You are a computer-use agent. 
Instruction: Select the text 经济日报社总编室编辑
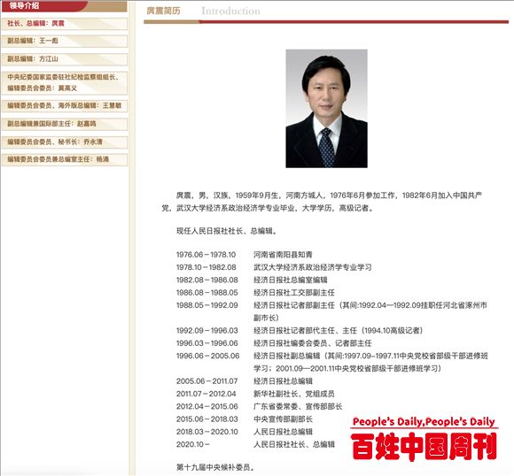[x=291, y=280]
